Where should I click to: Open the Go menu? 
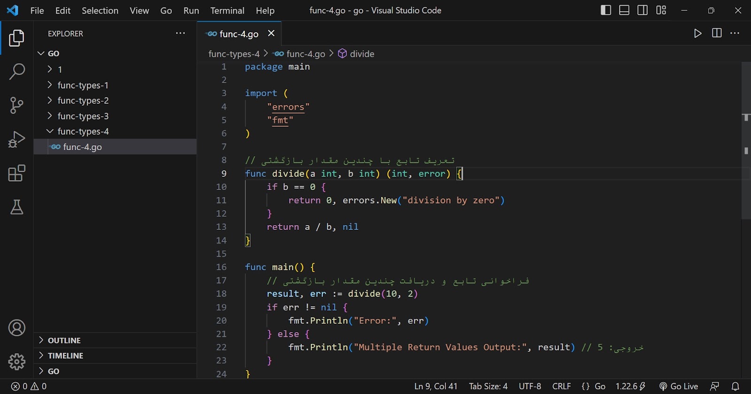pyautogui.click(x=166, y=10)
